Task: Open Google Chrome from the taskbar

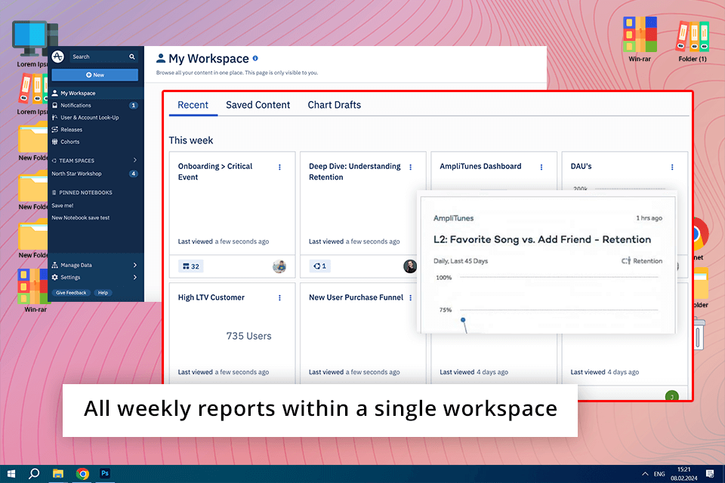Action: pyautogui.click(x=82, y=474)
